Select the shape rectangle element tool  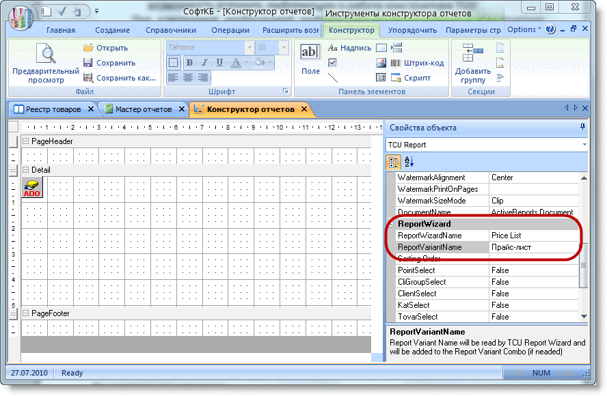coord(381,48)
